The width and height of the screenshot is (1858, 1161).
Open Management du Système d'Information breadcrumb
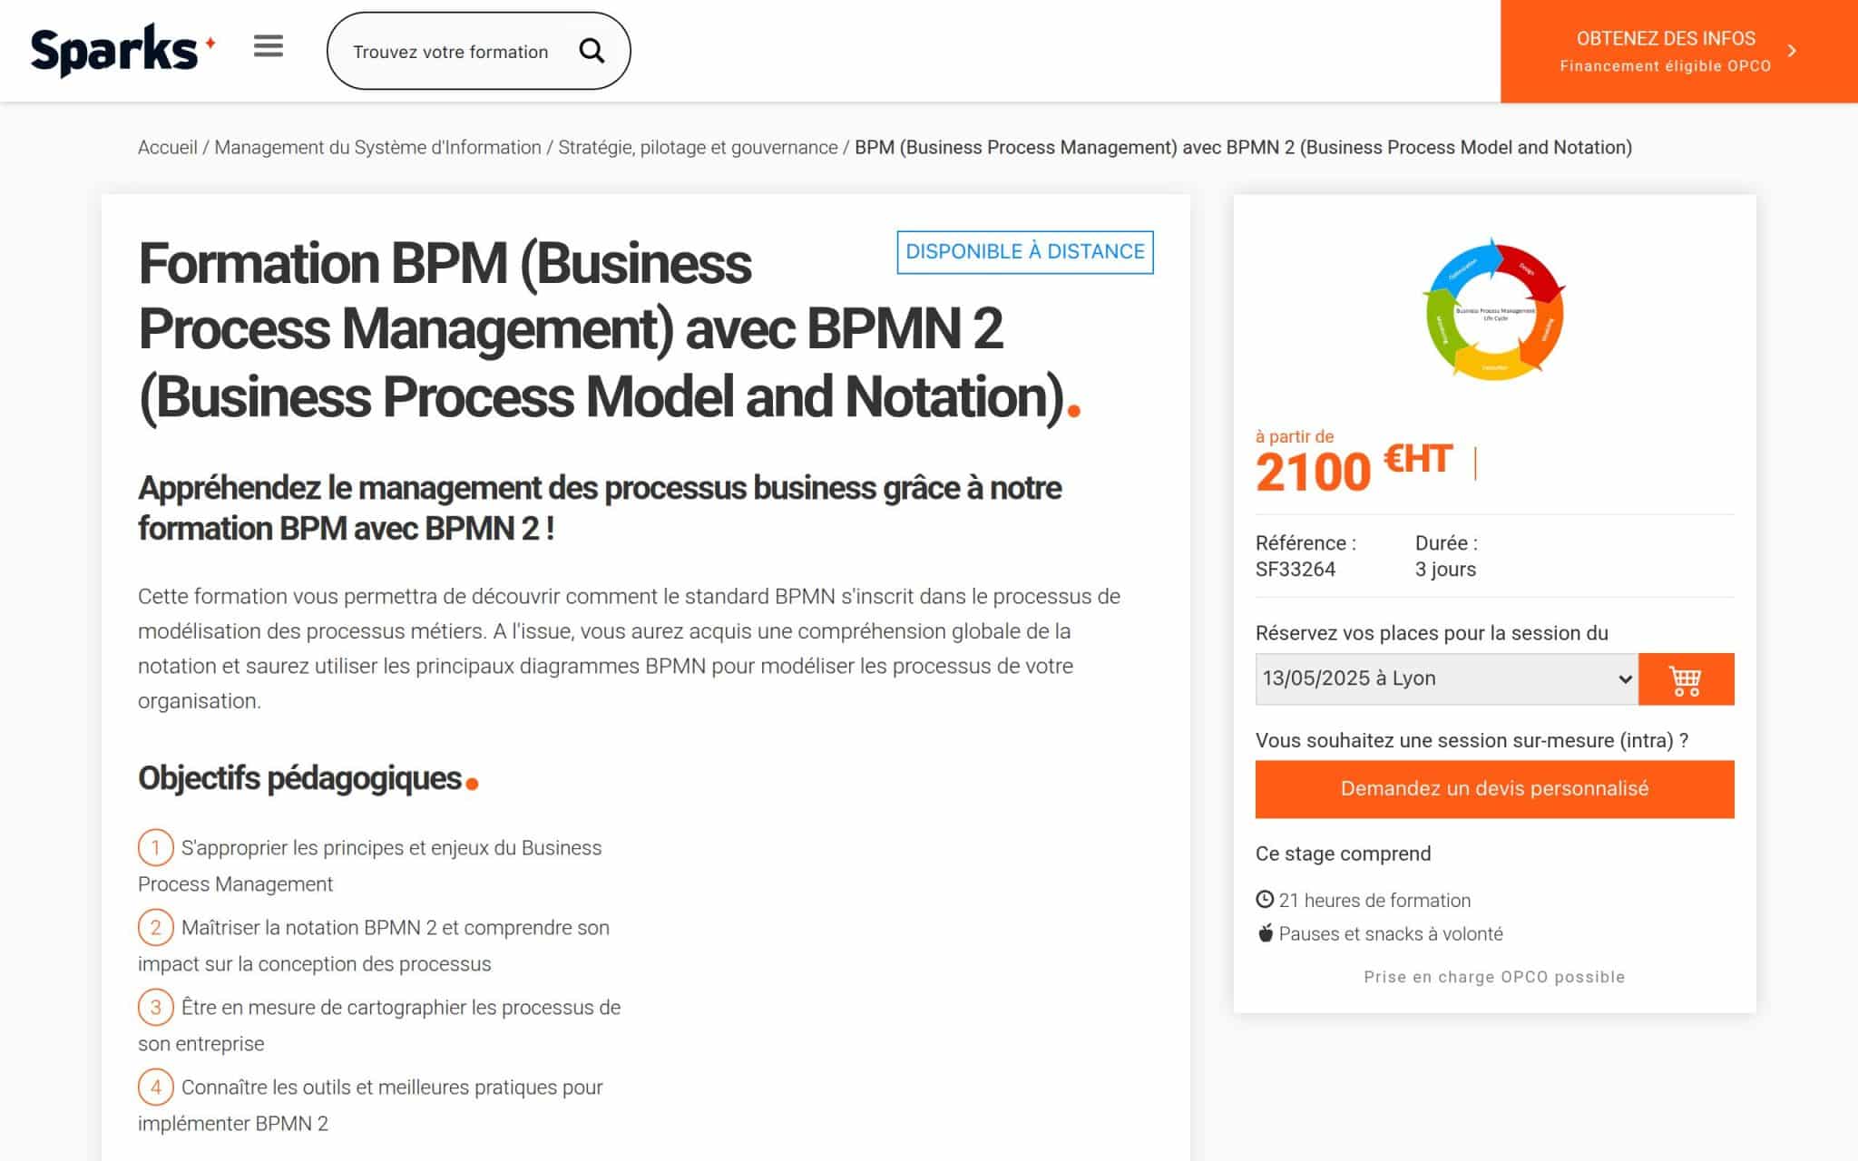(x=377, y=148)
